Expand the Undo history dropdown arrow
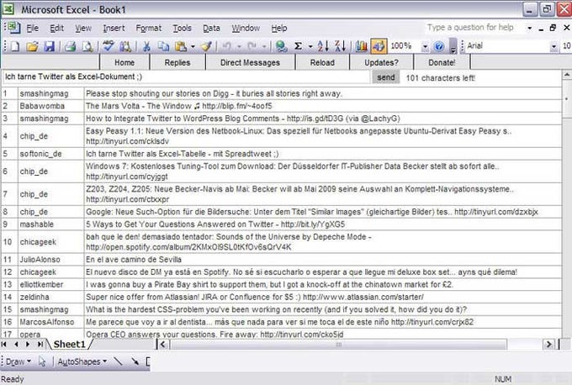 tap(239, 47)
